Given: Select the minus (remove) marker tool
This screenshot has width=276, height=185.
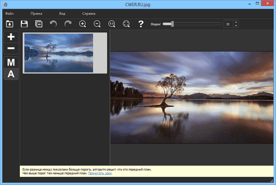Looking at the screenshot, I should (x=11, y=48).
